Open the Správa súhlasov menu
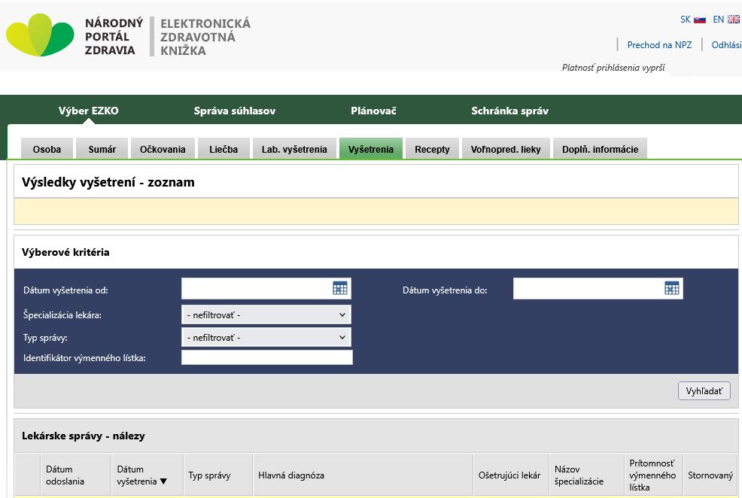 pos(235,111)
